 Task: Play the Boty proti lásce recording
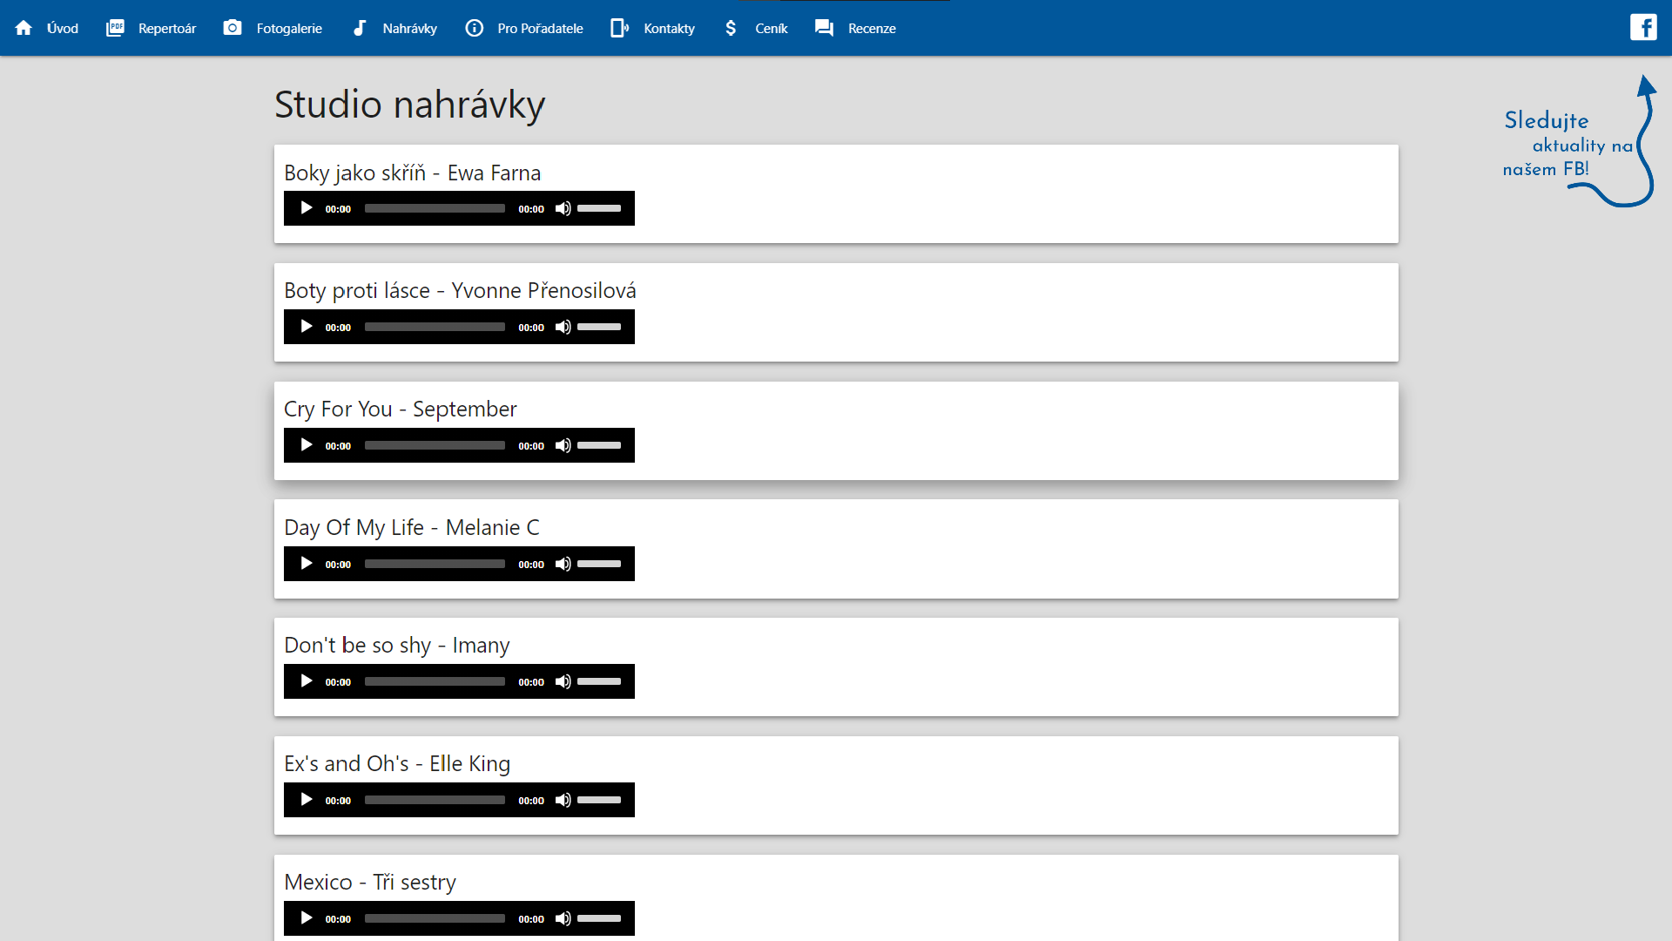coord(307,327)
